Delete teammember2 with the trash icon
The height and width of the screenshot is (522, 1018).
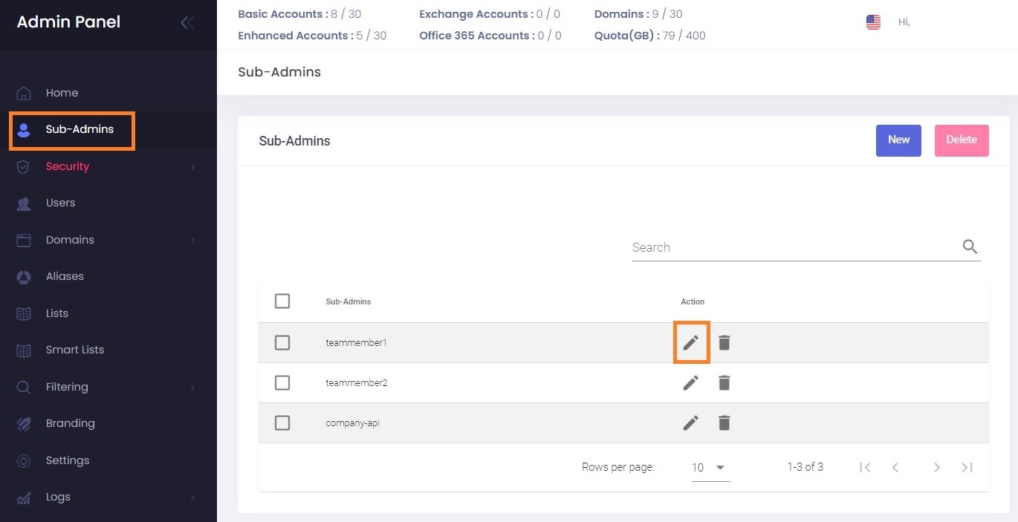pos(724,382)
